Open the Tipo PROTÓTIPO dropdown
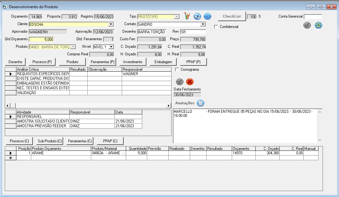Image resolution: width=339 pixels, height=197 pixels. pyautogui.click(x=177, y=17)
